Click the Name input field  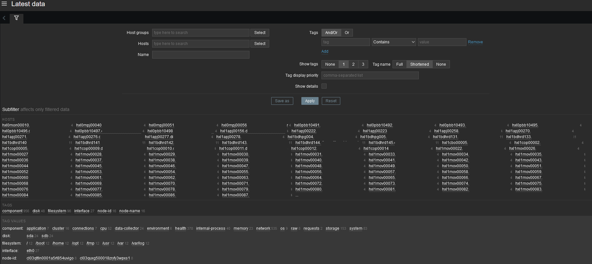tap(200, 55)
